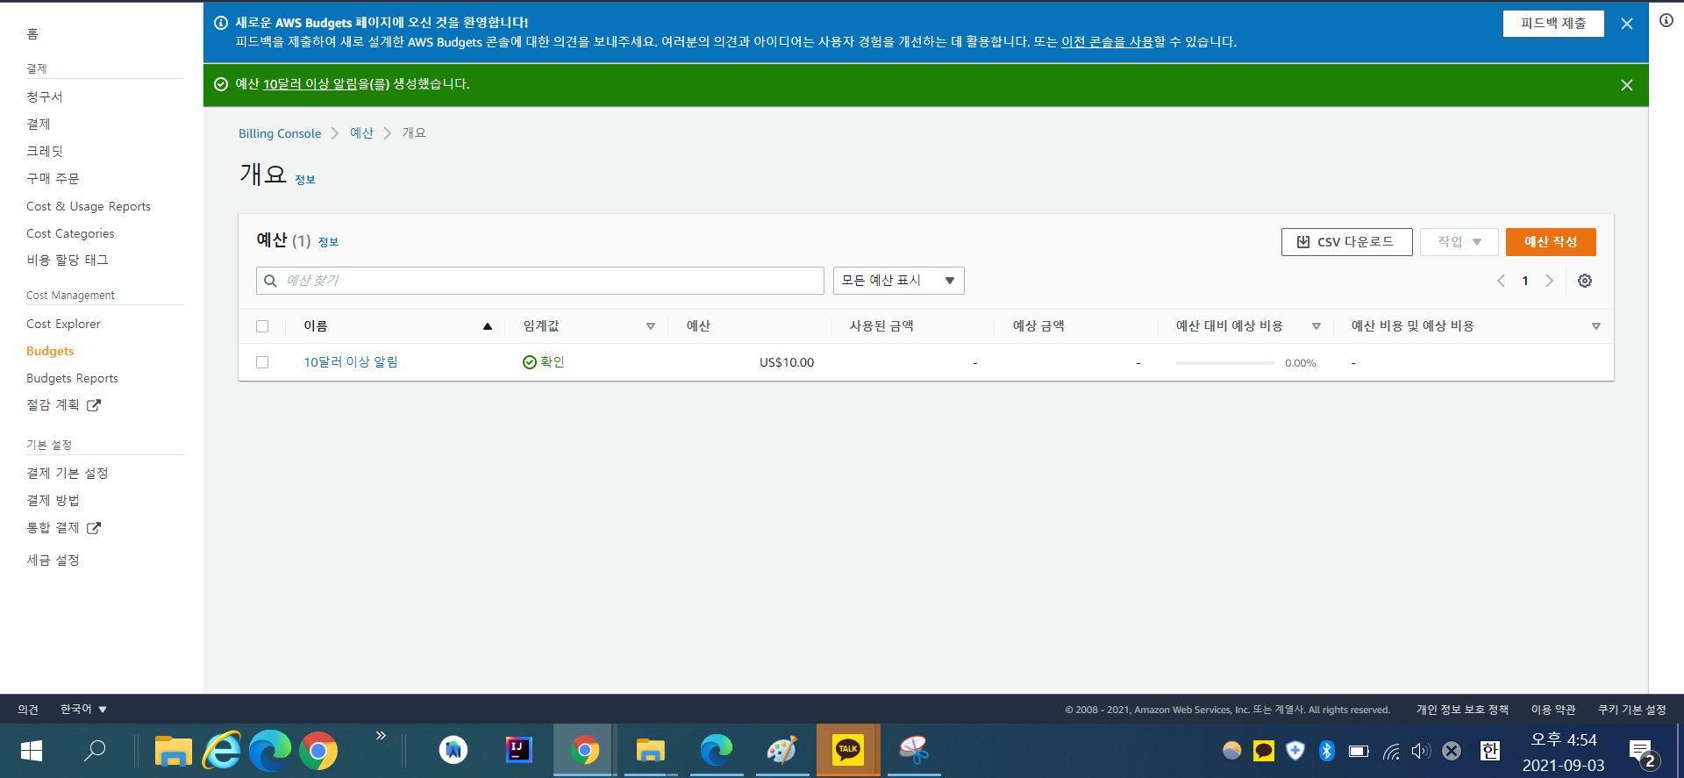The image size is (1684, 778).
Task: Open 절감 계획 external link
Action: pyautogui.click(x=63, y=404)
